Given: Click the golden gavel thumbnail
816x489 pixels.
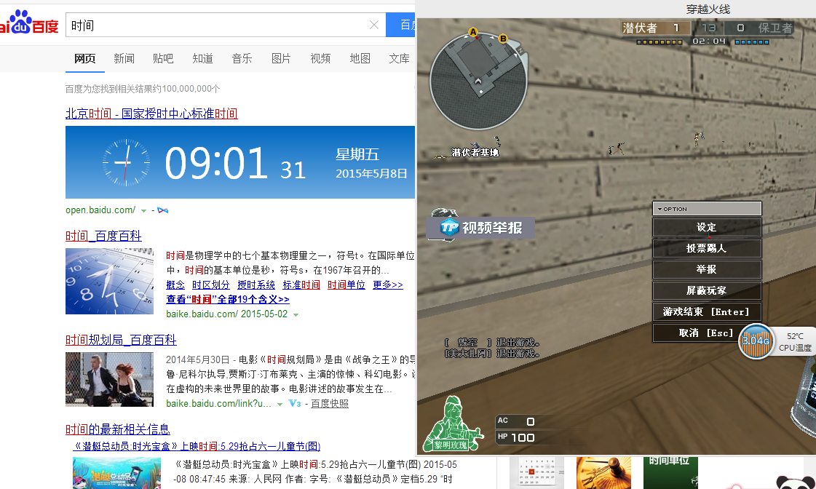Looking at the screenshot, I should [603, 473].
